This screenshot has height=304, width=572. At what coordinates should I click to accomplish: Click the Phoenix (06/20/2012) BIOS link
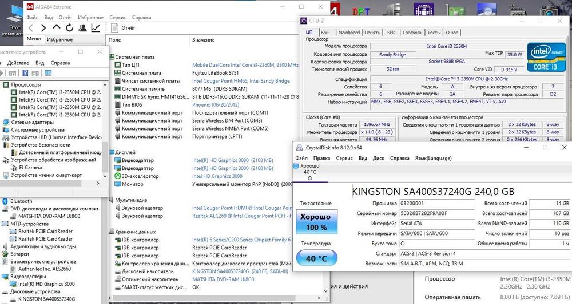[217, 104]
